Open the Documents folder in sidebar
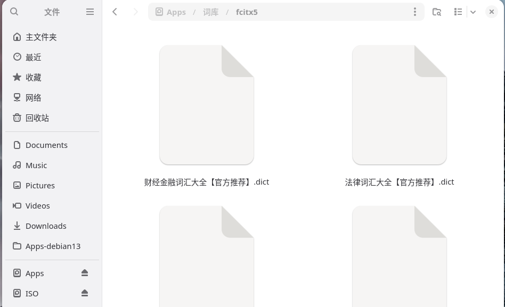505x307 pixels. [52, 145]
